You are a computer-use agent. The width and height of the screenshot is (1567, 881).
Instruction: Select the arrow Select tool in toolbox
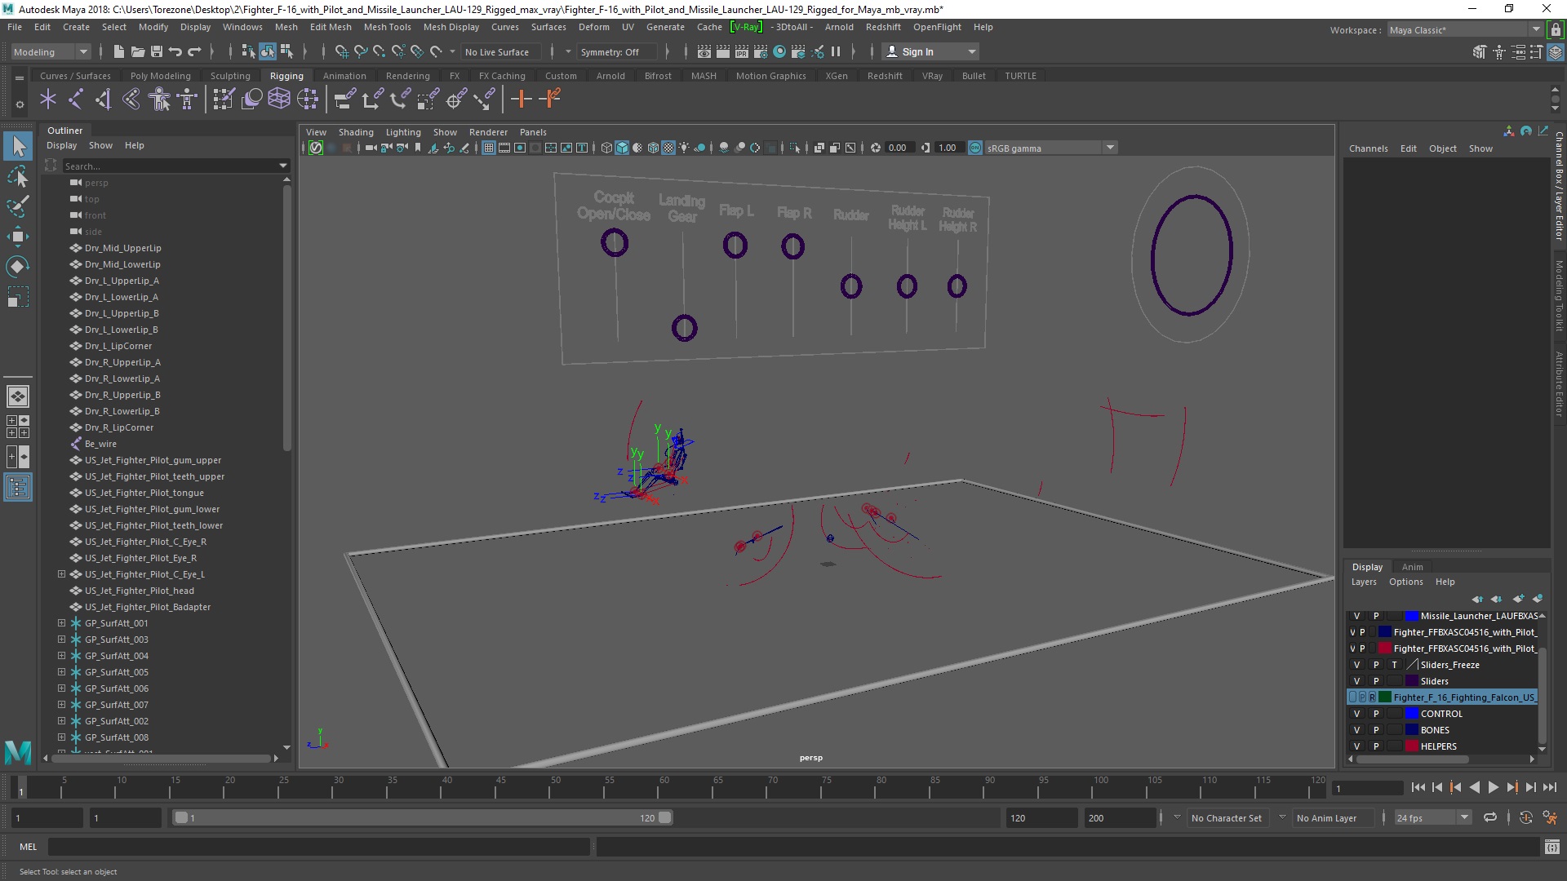pos(18,146)
